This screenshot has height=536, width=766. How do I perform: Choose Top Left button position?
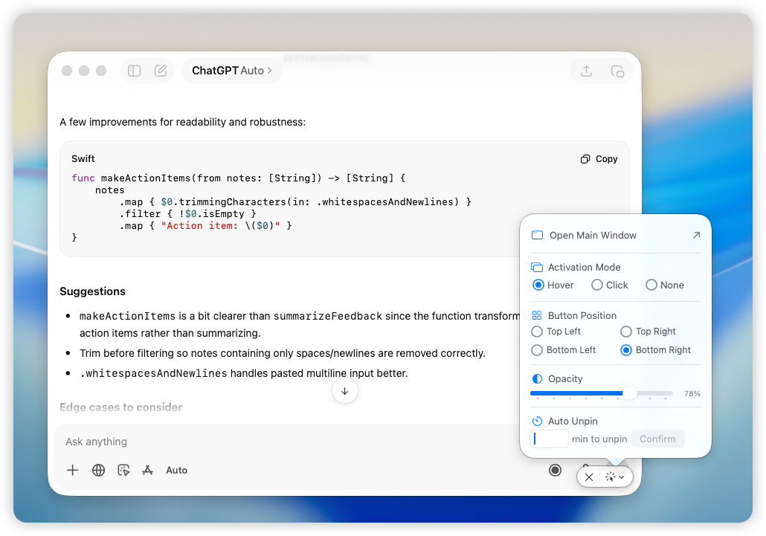pos(556,332)
